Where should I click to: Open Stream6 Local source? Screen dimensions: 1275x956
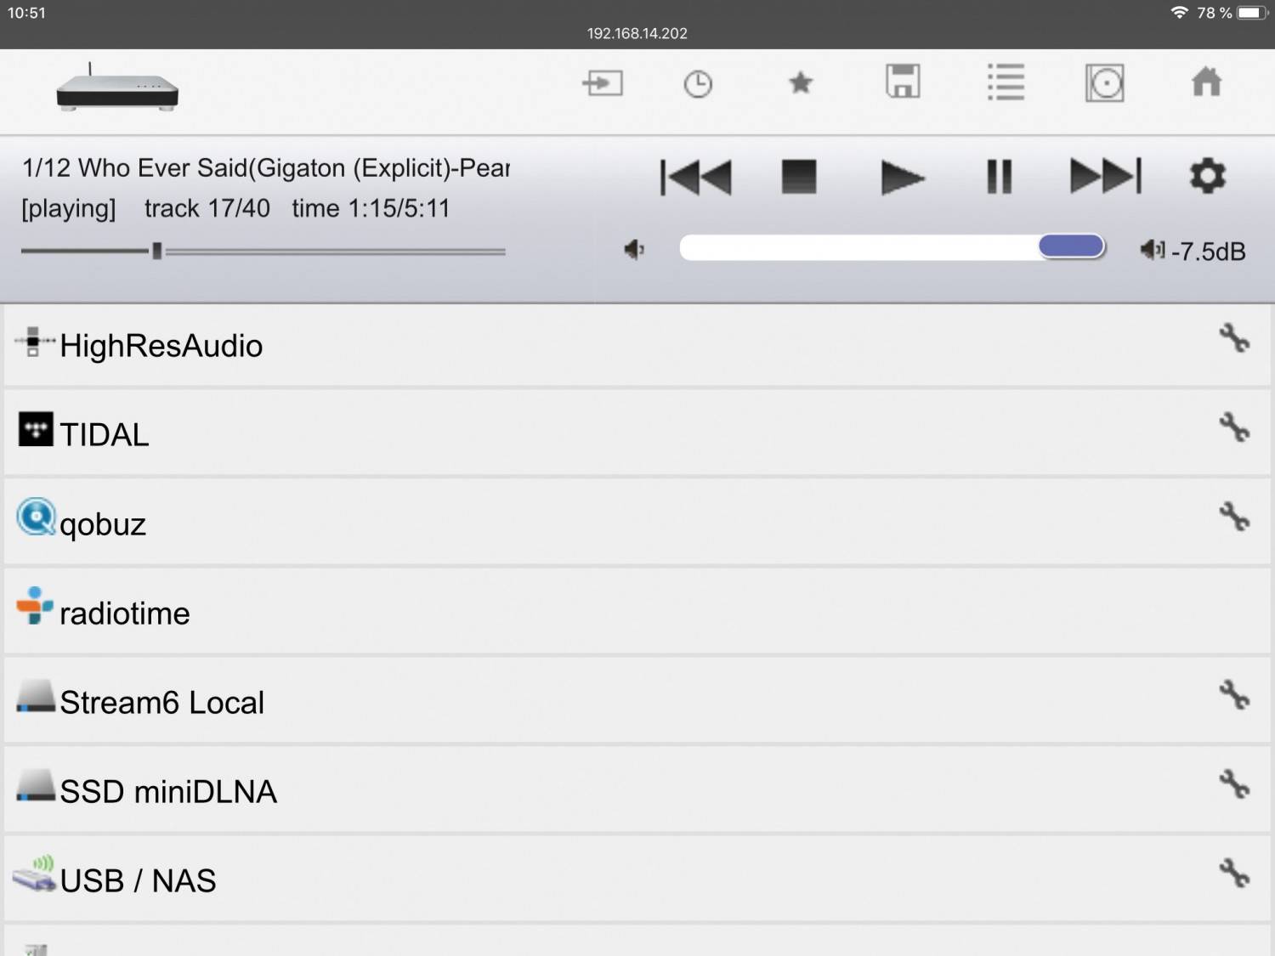pos(637,702)
